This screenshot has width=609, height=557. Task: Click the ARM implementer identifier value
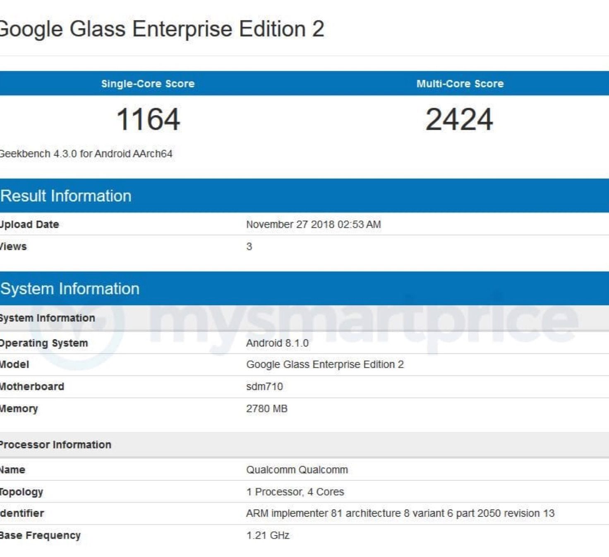400,514
